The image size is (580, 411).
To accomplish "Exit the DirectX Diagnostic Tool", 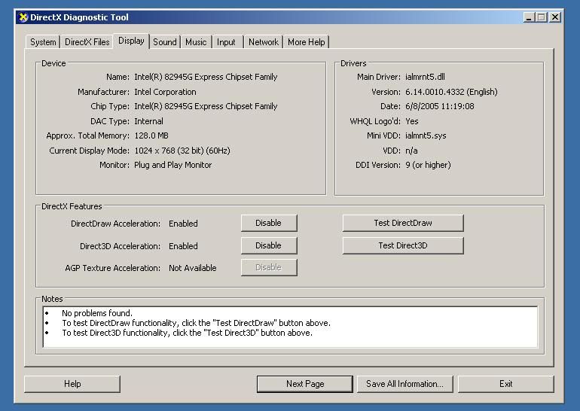I will coord(506,384).
